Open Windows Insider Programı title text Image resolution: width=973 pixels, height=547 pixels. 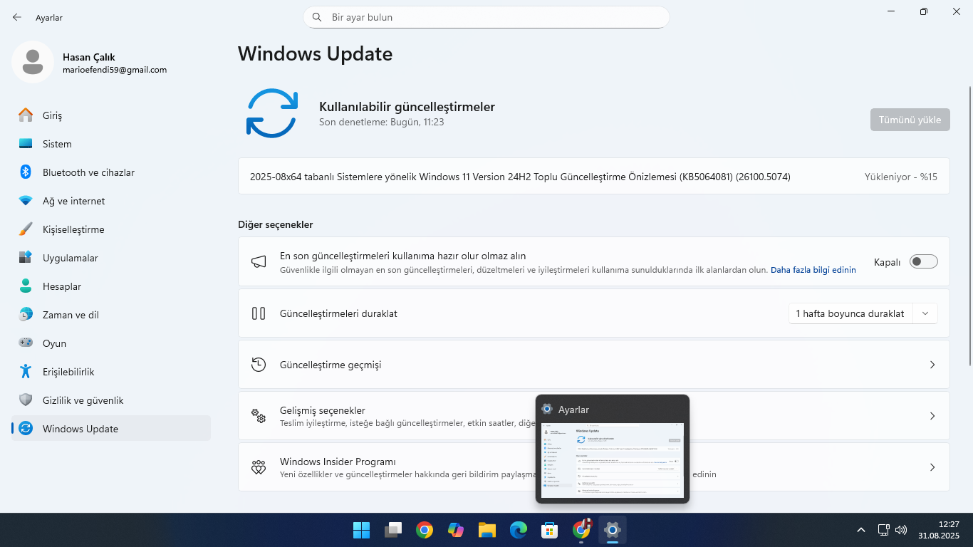point(338,462)
